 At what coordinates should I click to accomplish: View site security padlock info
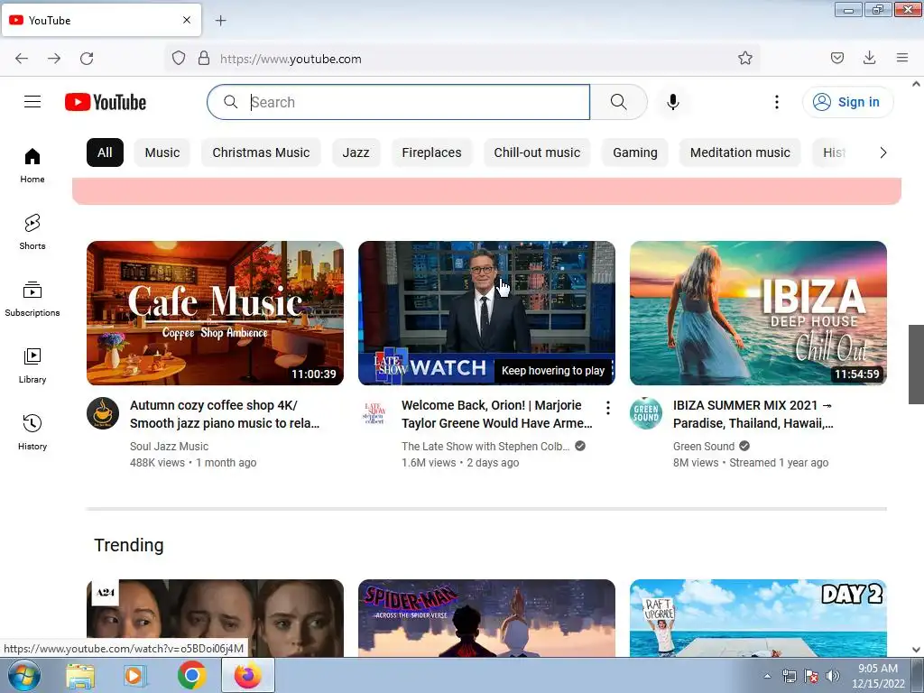(204, 58)
